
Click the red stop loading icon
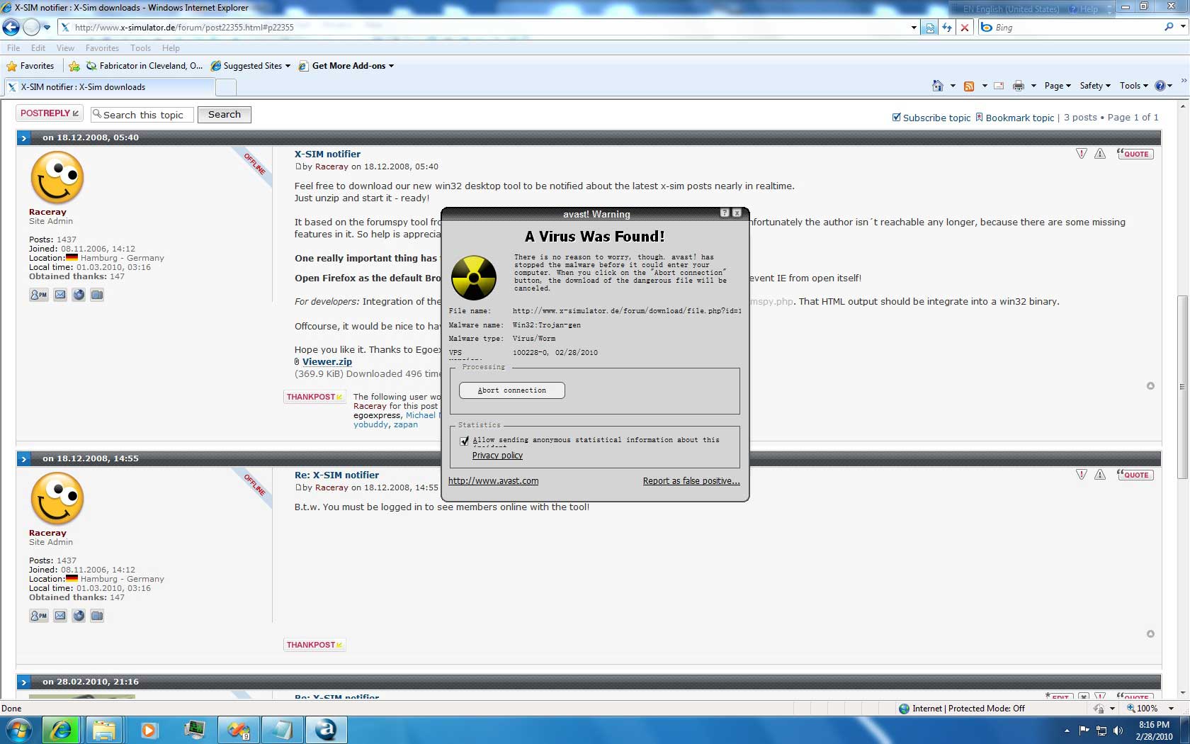click(964, 28)
